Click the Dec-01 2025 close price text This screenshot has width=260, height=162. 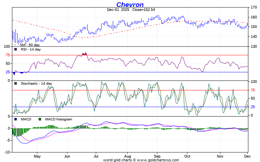point(130,10)
